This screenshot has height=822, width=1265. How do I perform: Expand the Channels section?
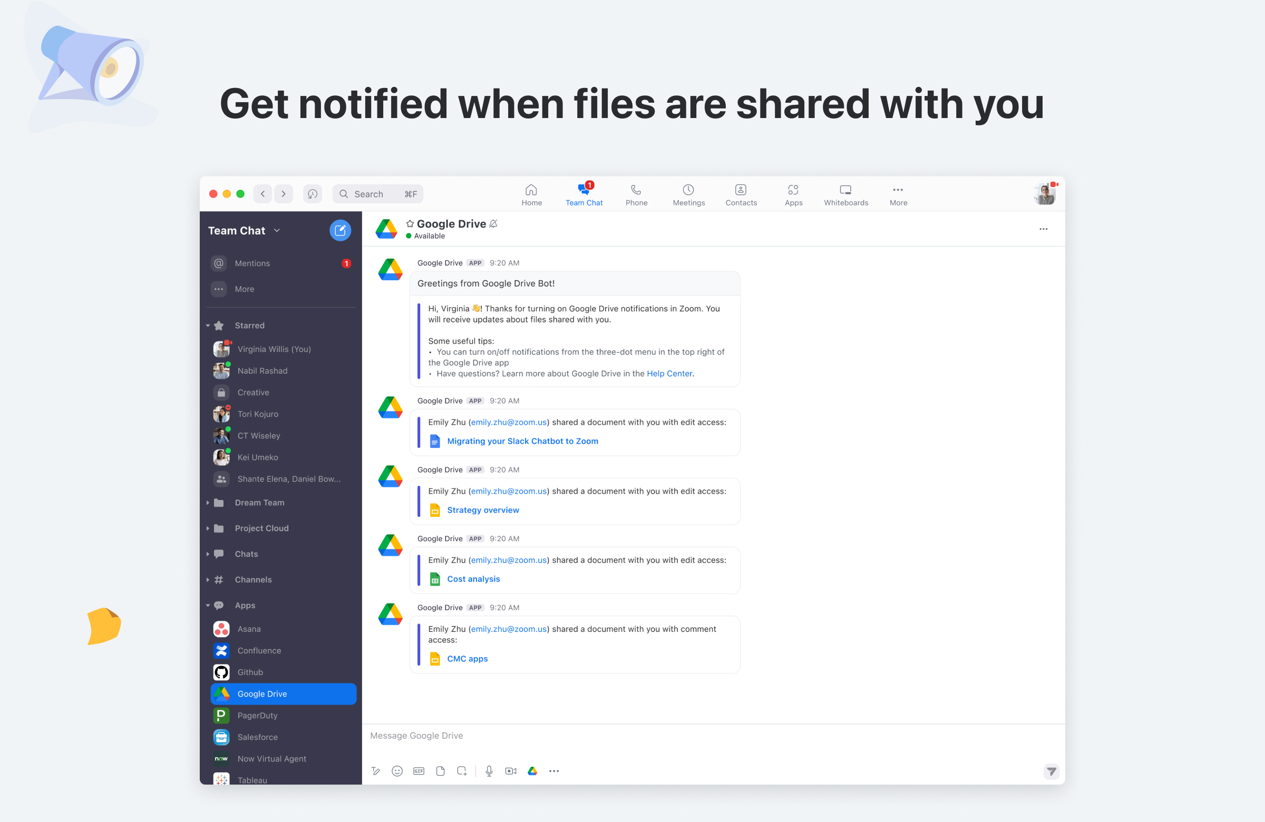208,579
